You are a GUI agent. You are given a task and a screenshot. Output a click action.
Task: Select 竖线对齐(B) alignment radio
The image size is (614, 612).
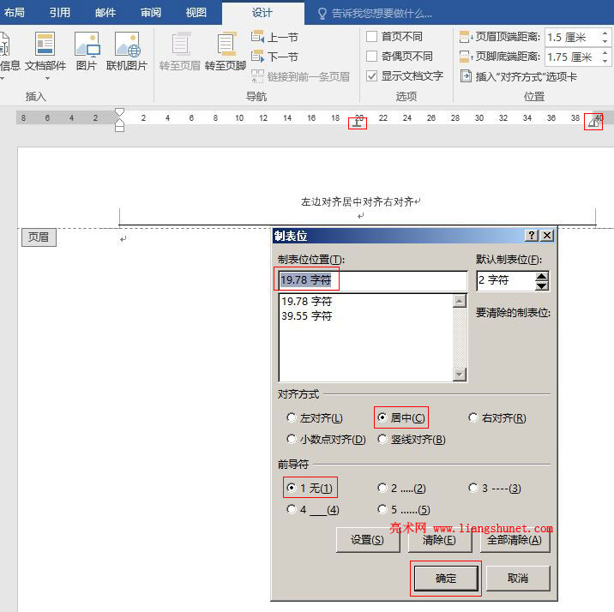tap(382, 439)
